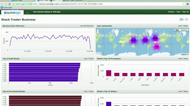Open the Sumo Logic bookmark in the bookmarks bar

click(x=7, y=8)
